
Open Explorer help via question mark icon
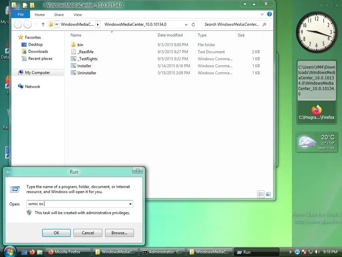point(270,14)
